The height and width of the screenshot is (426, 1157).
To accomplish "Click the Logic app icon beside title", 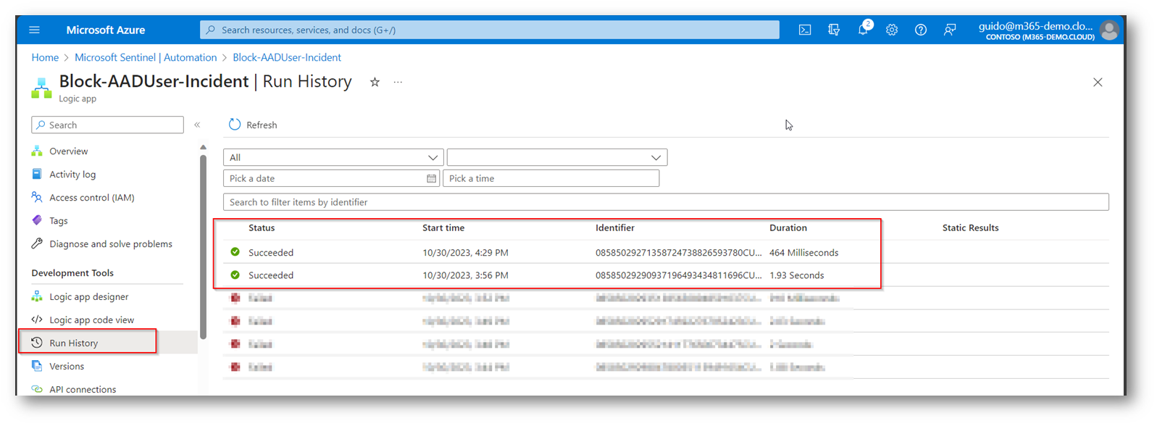I will click(42, 88).
